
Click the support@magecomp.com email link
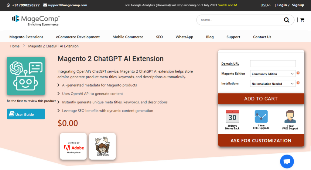click(67, 5)
